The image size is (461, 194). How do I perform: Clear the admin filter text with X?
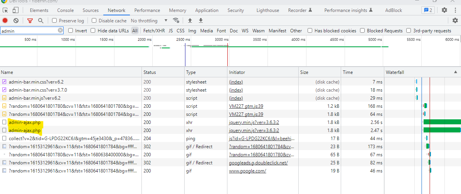click(60, 30)
